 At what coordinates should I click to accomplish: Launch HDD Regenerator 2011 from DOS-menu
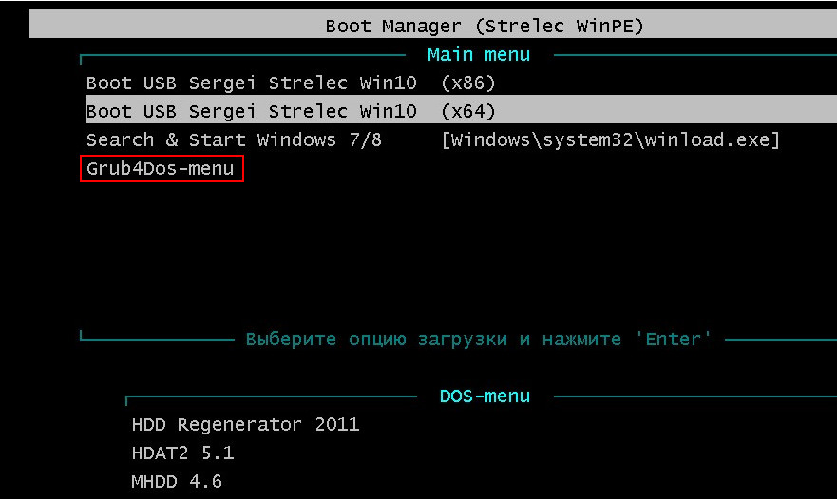[245, 425]
